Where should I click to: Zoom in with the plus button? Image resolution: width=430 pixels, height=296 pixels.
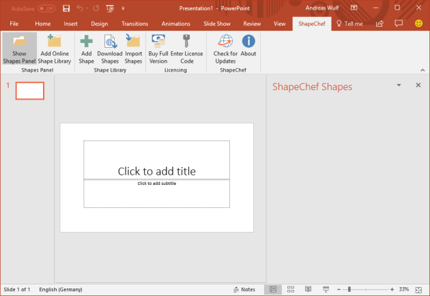(392, 289)
